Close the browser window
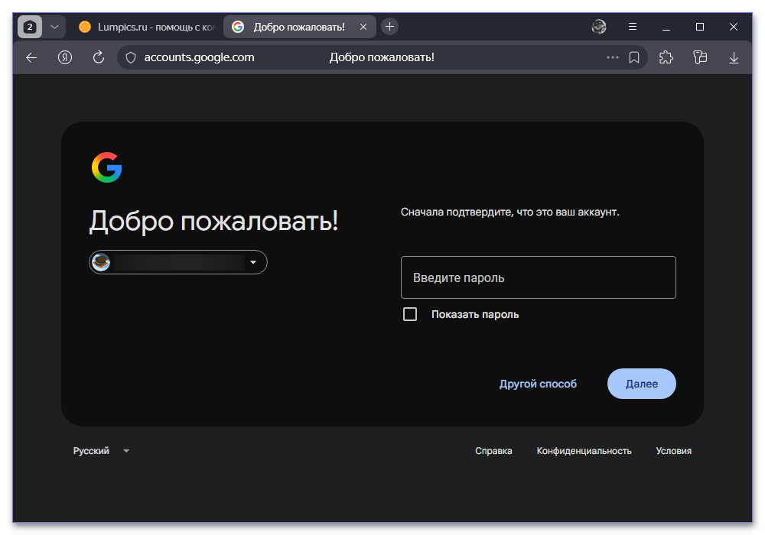Screen dimensions: 765x535 point(734,27)
